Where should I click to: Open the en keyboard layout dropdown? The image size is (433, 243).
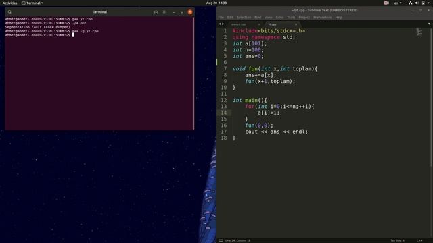pos(398,3)
